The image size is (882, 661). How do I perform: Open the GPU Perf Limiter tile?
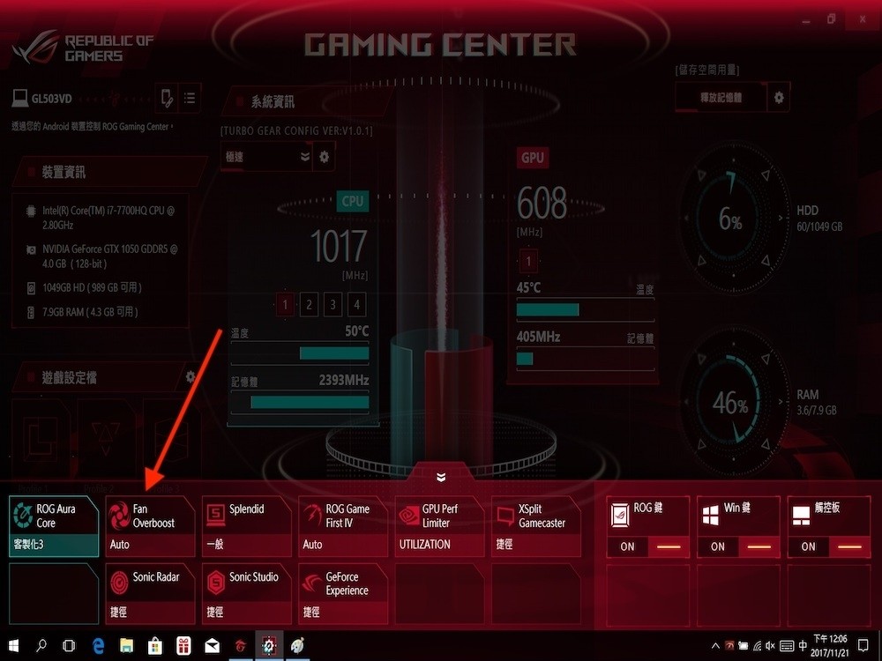click(440, 526)
